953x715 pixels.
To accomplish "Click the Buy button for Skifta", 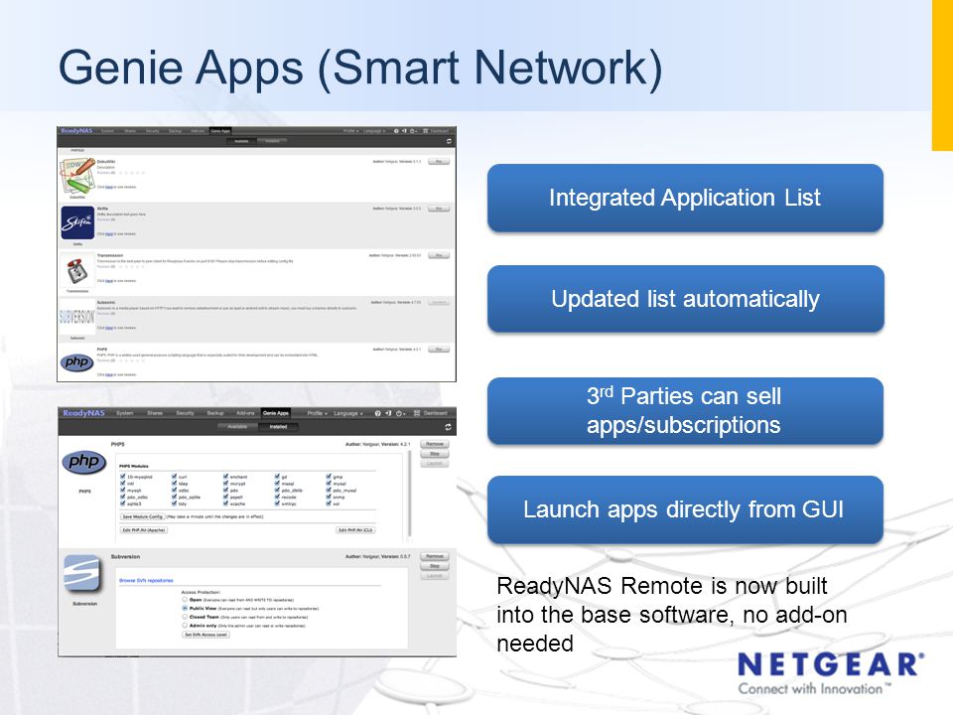I will [438, 209].
